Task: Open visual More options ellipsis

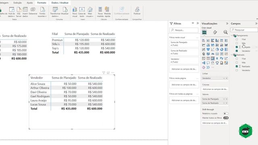Action: click(113, 72)
